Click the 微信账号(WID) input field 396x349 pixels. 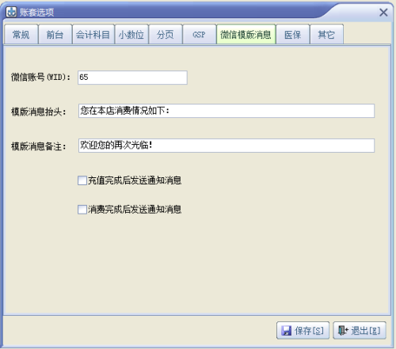click(132, 78)
